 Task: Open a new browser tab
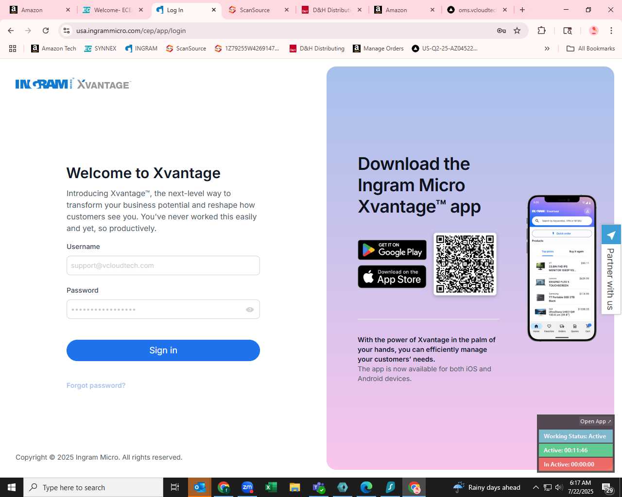[x=522, y=10]
